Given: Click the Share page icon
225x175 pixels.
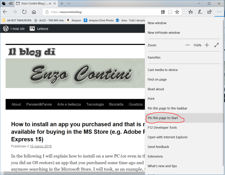Looking at the screenshot, I should click(210, 12).
